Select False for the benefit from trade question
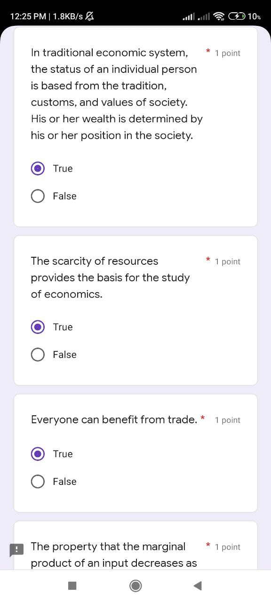 (x=38, y=482)
